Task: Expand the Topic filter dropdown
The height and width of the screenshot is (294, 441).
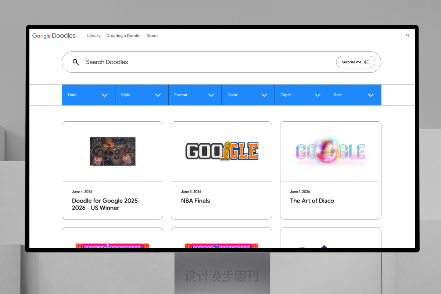Action: [x=301, y=95]
